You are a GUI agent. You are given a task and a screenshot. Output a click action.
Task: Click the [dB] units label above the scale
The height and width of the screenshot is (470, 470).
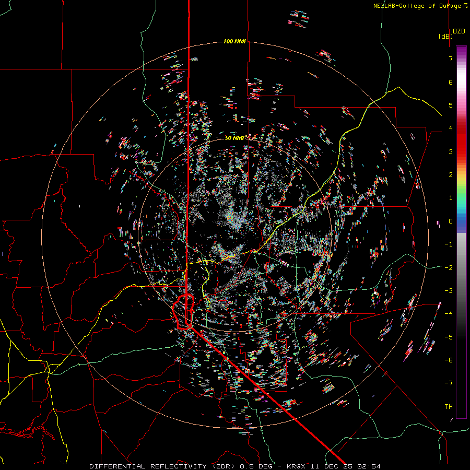445,36
